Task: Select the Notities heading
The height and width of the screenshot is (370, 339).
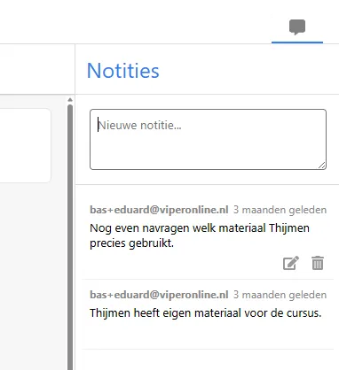Action: coord(123,71)
